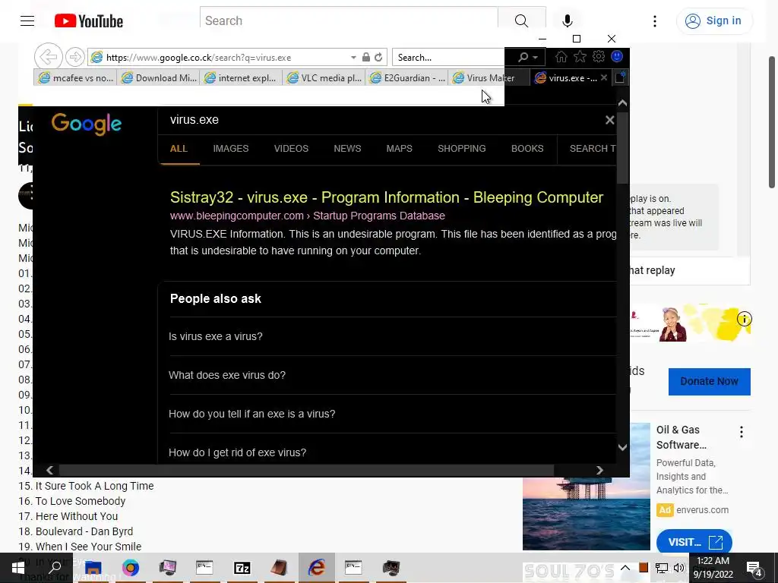Select the NEWS results tab
The width and height of the screenshot is (778, 583).
click(347, 149)
